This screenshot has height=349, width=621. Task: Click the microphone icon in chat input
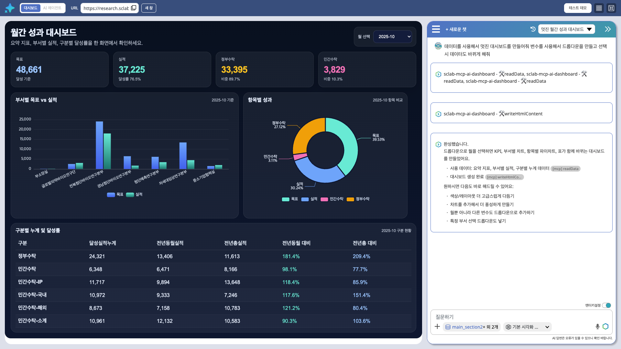pos(597,327)
